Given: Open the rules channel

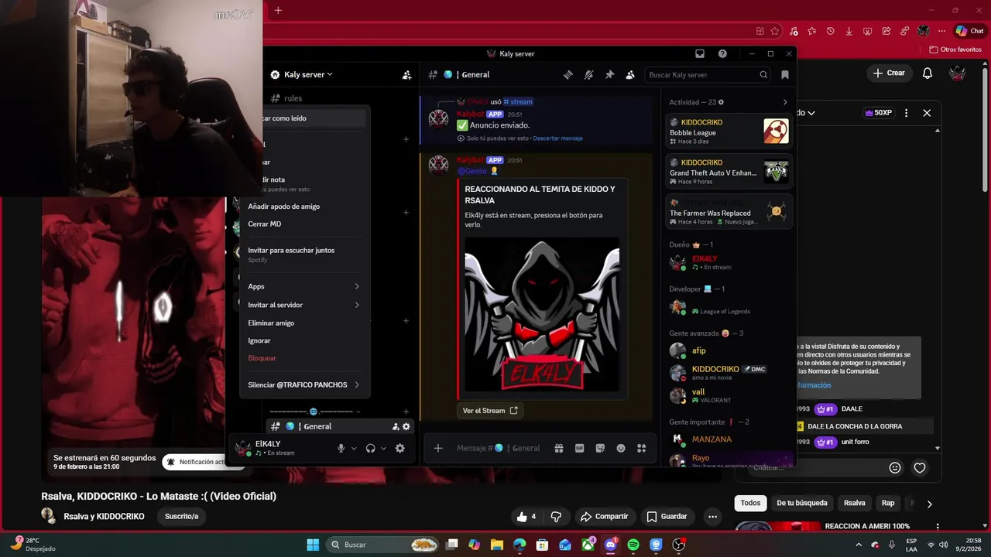Looking at the screenshot, I should coord(293,98).
